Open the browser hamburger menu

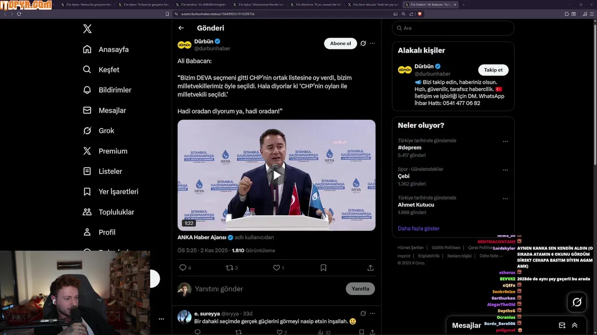[592, 14]
